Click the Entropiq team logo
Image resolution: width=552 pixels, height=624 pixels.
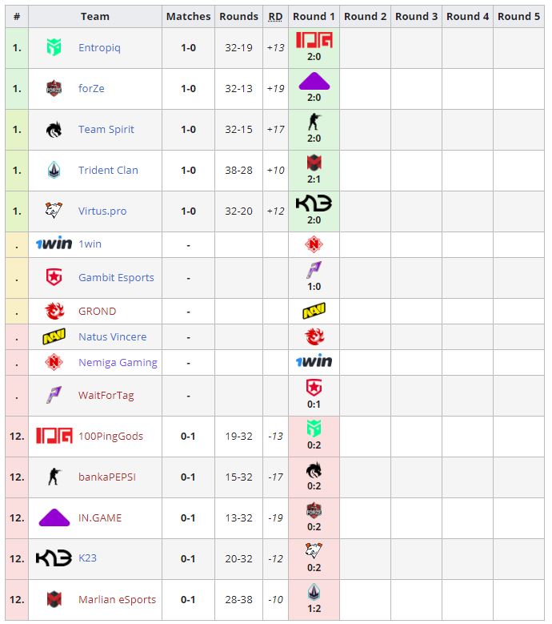point(54,48)
